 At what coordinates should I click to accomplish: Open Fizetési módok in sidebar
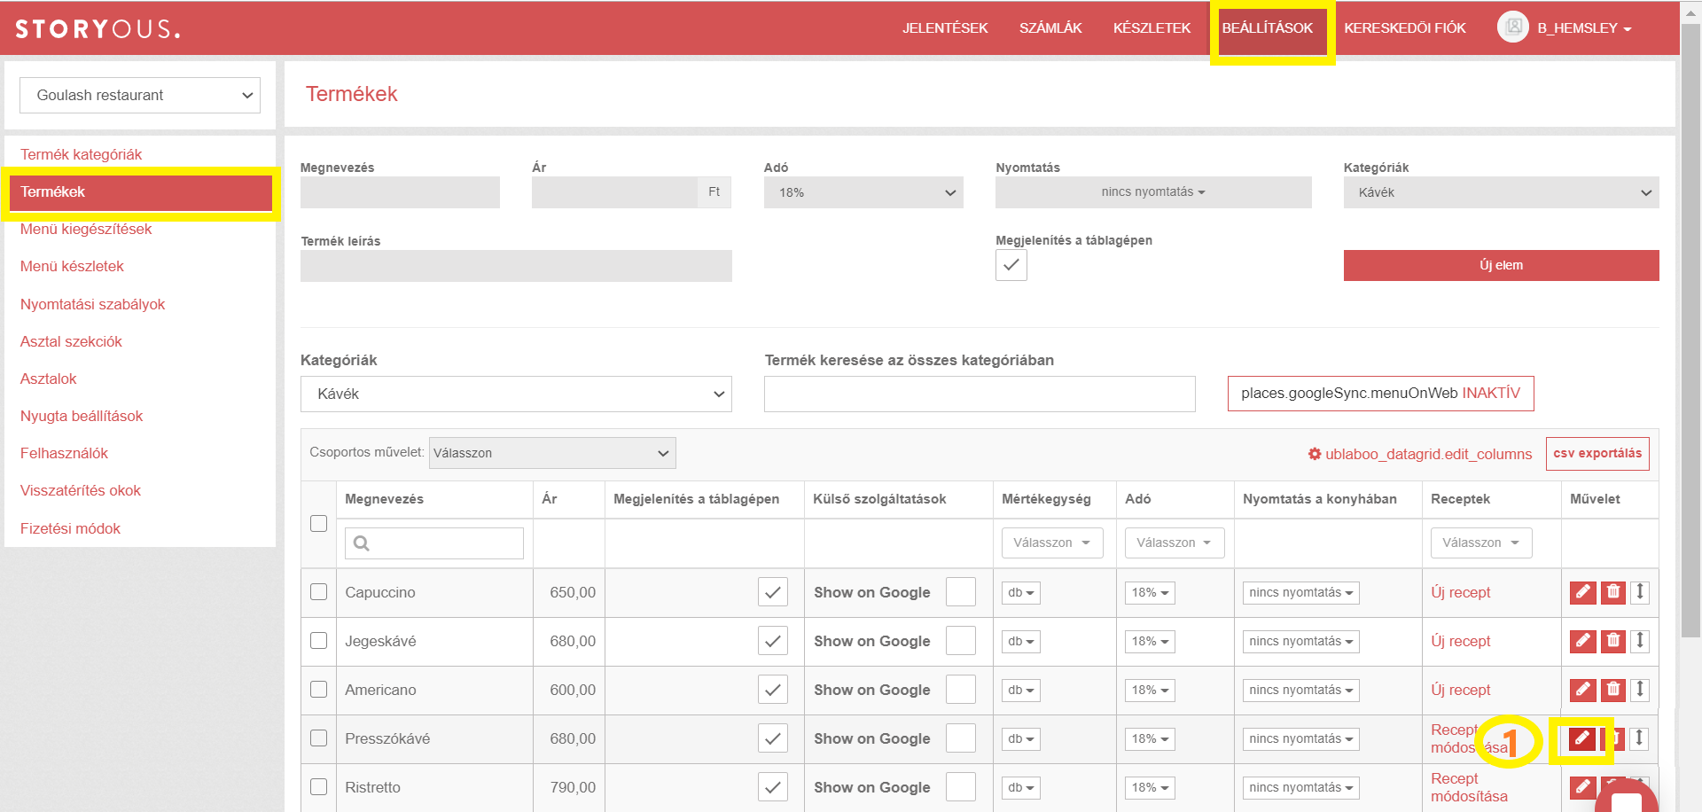pyautogui.click(x=70, y=528)
